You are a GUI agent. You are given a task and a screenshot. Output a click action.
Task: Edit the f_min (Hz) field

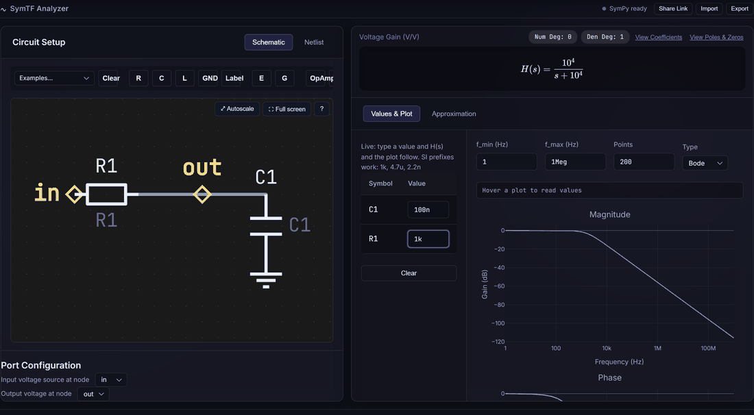[507, 162]
